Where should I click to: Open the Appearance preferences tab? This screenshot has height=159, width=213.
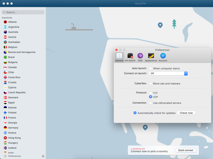(x=151, y=57)
